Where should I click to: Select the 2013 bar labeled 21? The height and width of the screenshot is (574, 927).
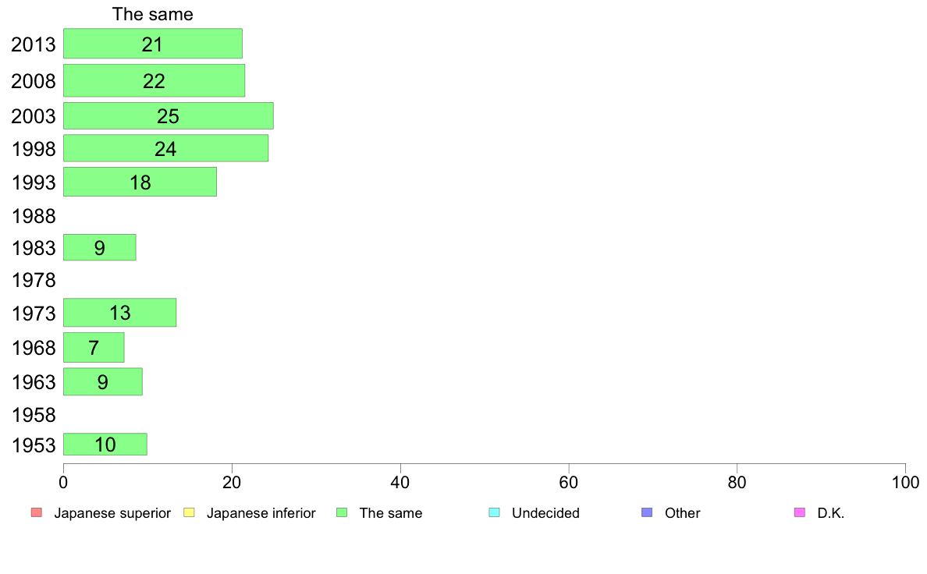pos(152,44)
